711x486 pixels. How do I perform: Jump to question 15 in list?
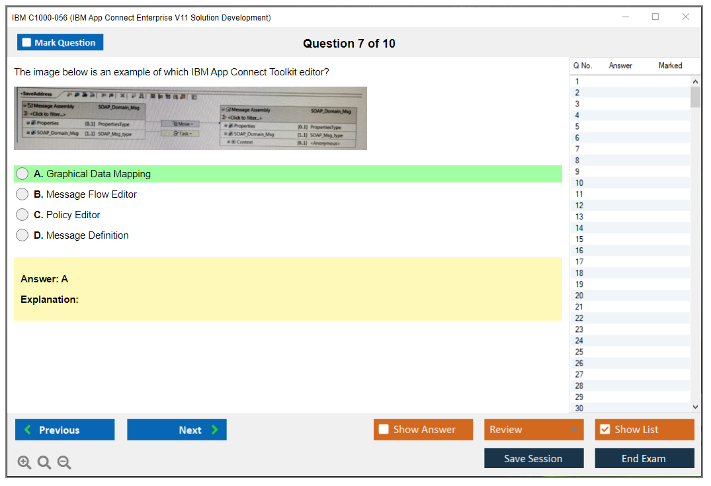click(x=579, y=239)
